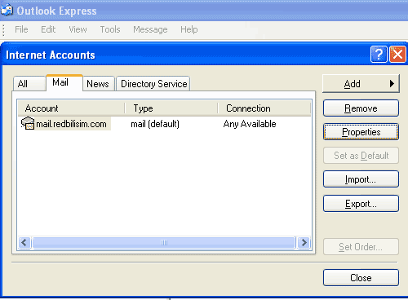Expand the Add button submenu
This screenshot has height=300, width=408.
point(361,84)
